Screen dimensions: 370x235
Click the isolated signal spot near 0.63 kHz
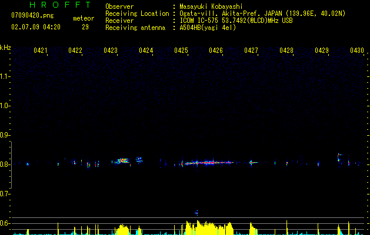tap(196, 213)
